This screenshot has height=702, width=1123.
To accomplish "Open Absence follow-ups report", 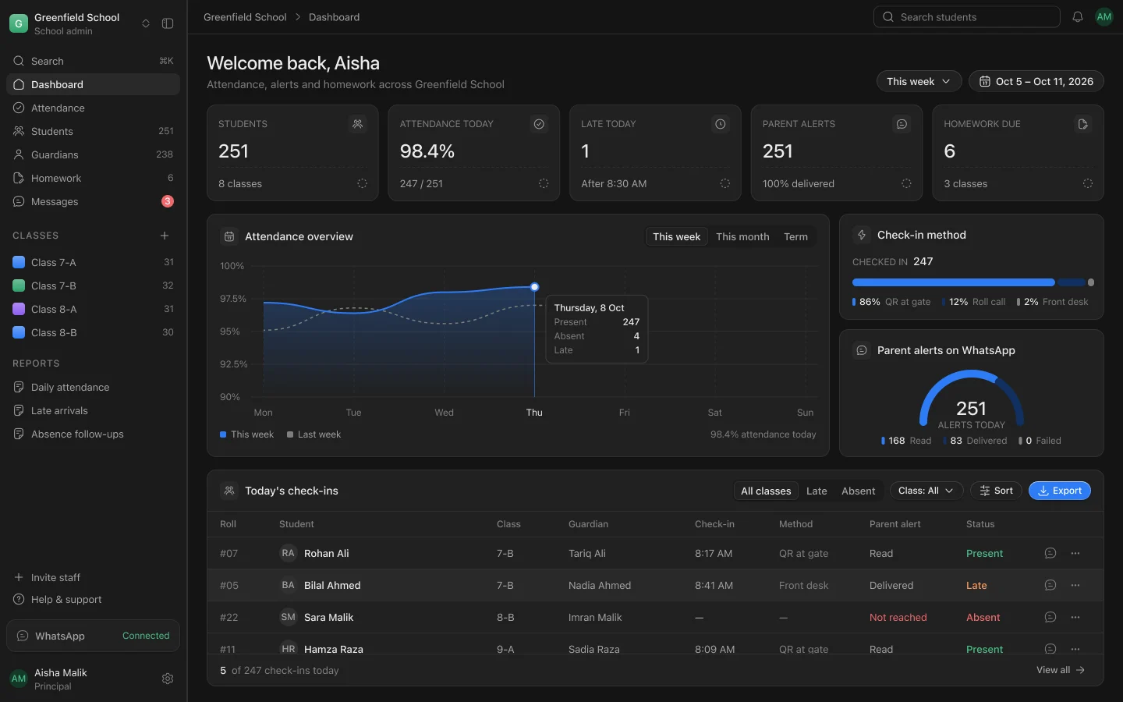I will click(93, 434).
